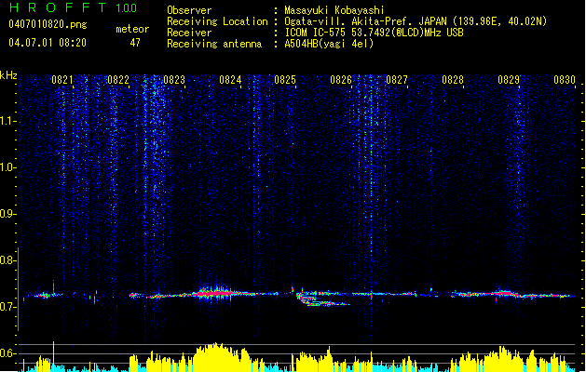Viewport: 586px width, 372px height.
Task: Click the 'meteor' label
Action: point(132,29)
